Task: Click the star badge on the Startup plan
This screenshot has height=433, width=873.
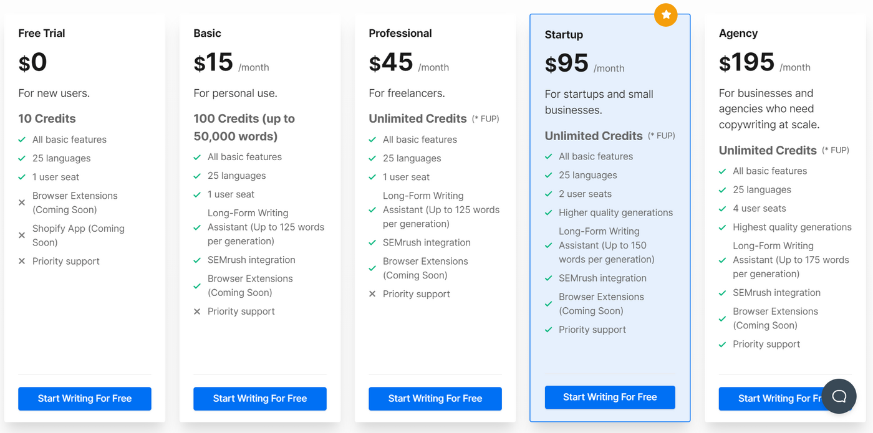Action: [x=665, y=14]
